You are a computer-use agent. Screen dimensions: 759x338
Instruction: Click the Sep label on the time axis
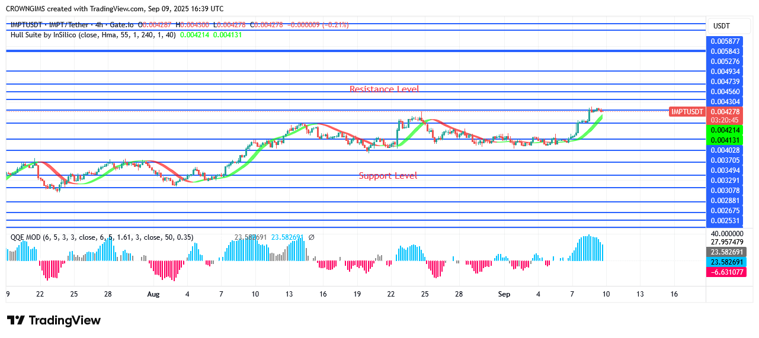click(504, 294)
